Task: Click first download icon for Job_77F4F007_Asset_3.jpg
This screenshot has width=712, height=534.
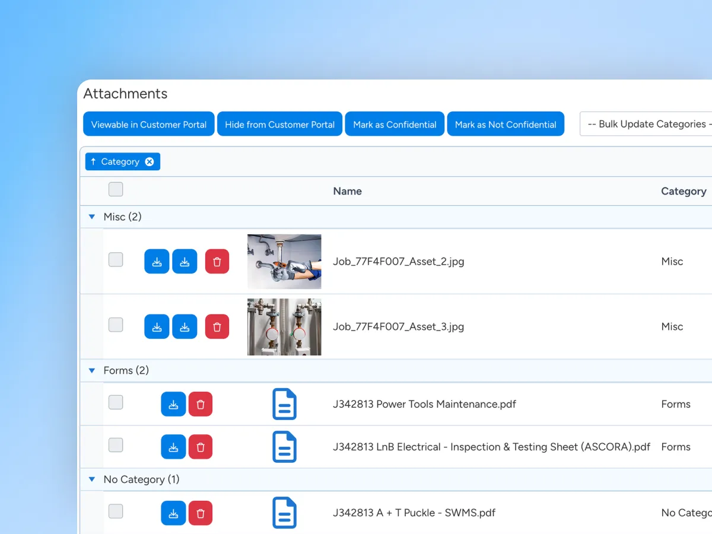Action: pyautogui.click(x=157, y=327)
